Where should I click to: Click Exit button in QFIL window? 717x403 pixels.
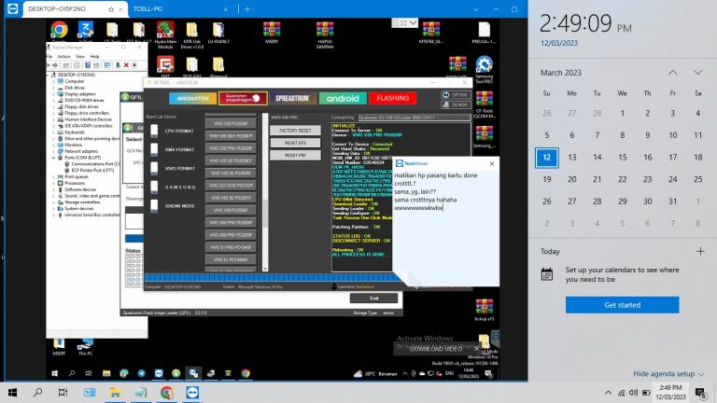click(x=373, y=299)
